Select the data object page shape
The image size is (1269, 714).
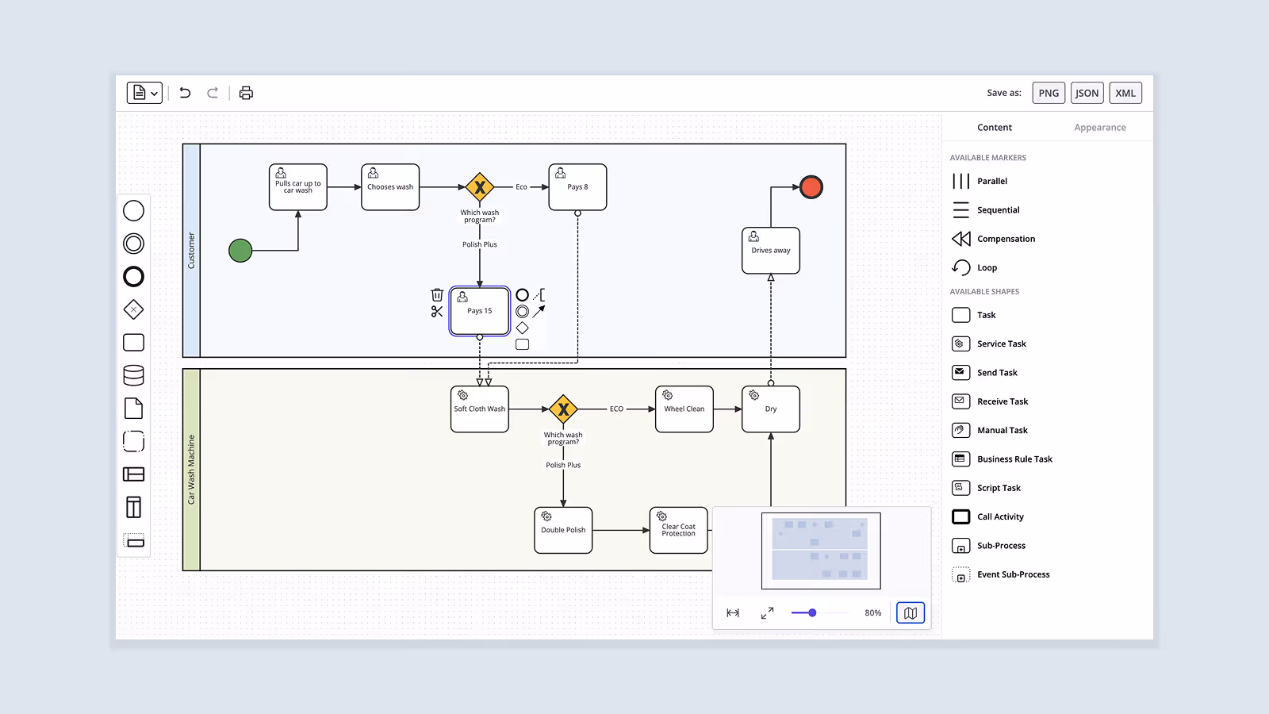tap(134, 408)
